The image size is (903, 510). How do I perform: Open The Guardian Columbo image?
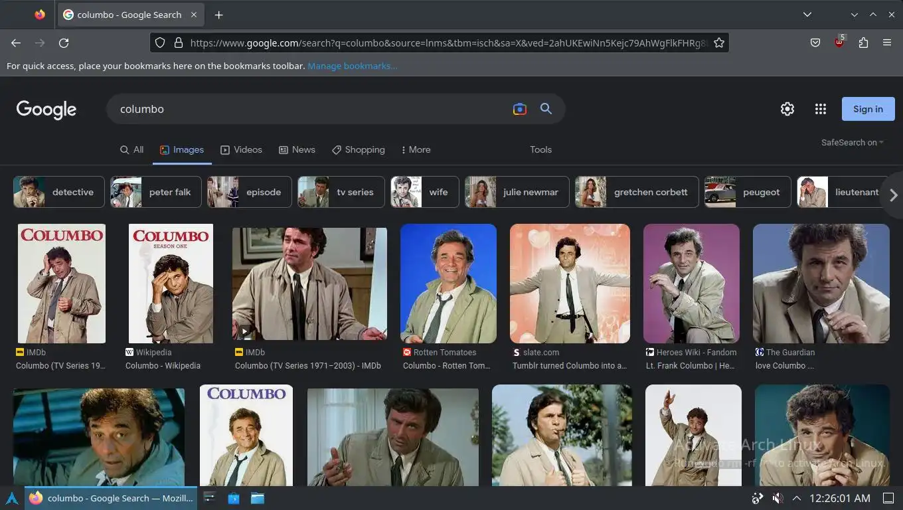pos(821,284)
